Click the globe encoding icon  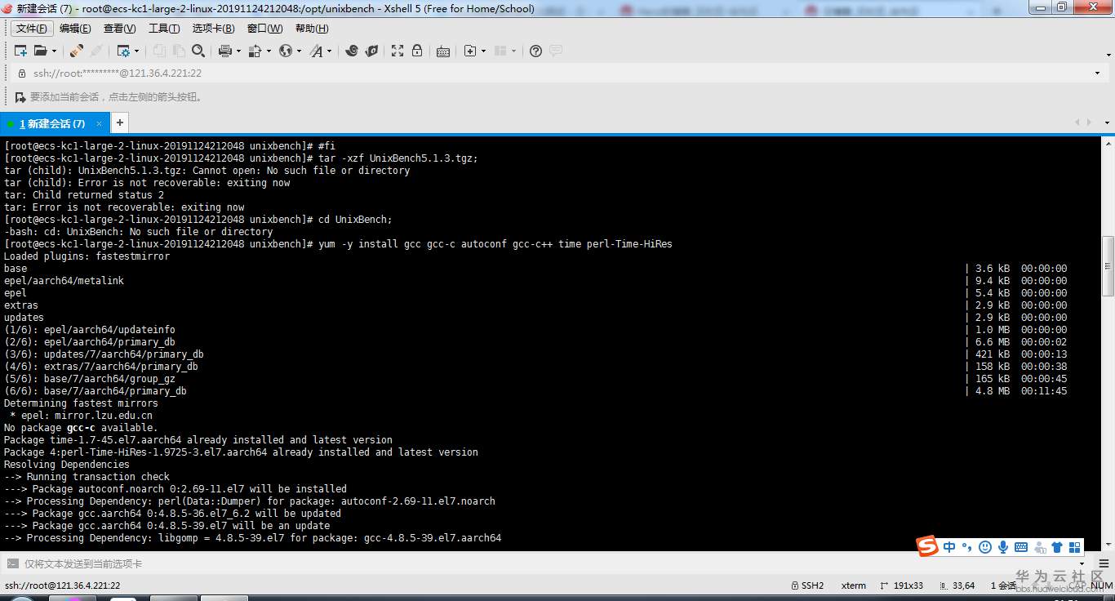286,51
